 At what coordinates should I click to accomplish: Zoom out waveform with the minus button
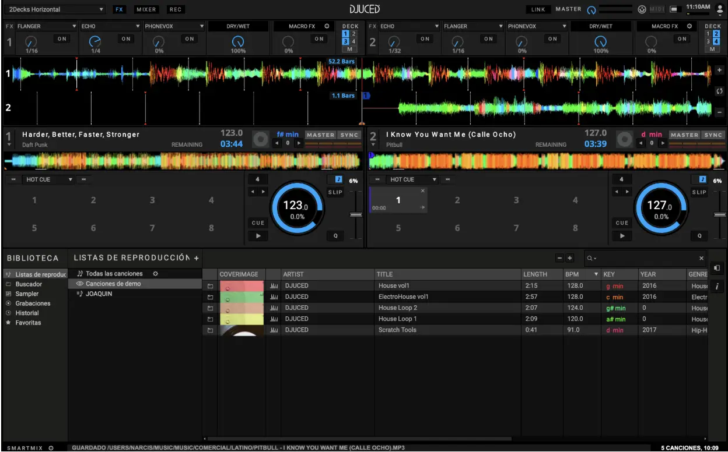click(719, 112)
